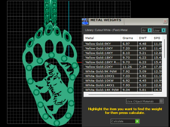Select the Yellow Gold:18KY row
Image resolution: width=170 pixels, height=127 pixels.
point(123,58)
